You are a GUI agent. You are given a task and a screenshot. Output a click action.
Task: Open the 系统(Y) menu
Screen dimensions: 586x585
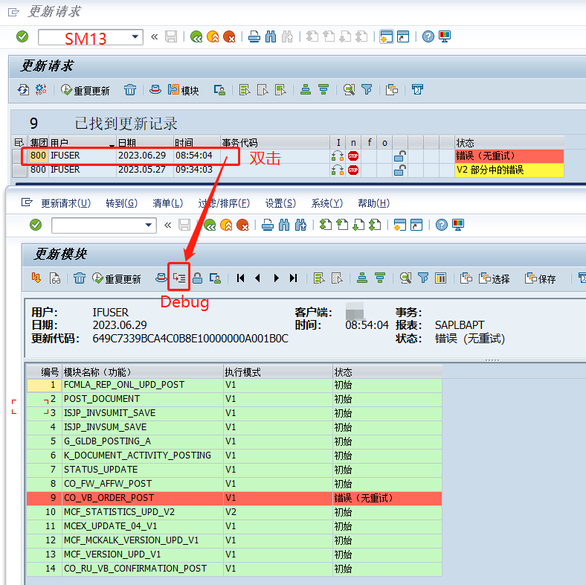326,203
